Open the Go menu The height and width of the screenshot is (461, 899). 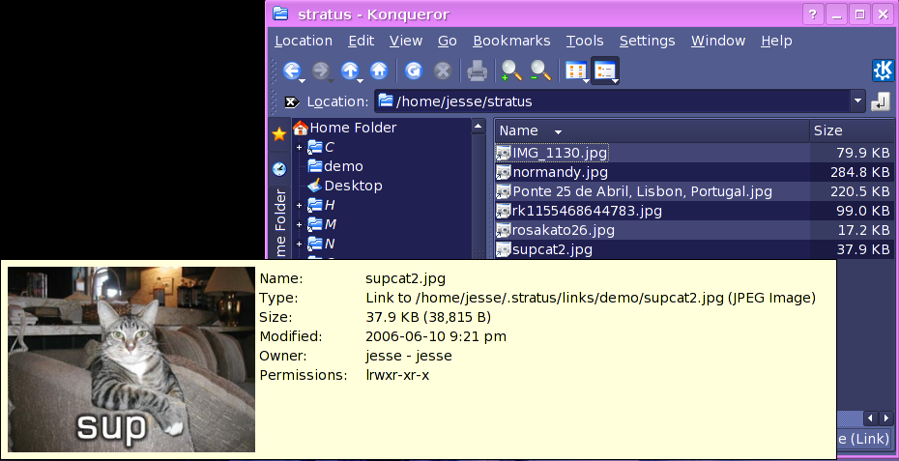pos(448,41)
